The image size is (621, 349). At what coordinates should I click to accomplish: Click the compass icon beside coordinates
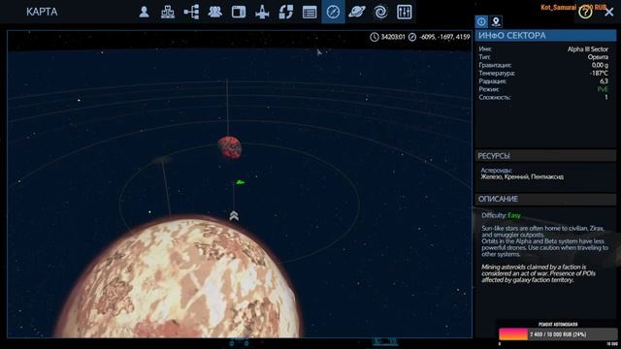(412, 37)
